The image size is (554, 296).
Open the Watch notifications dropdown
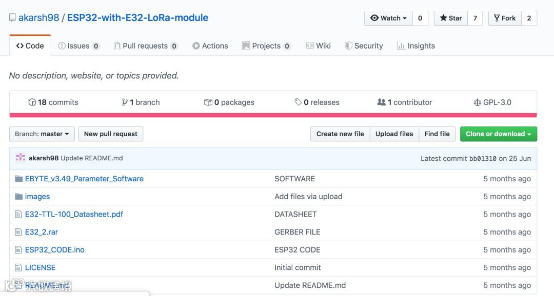[388, 18]
